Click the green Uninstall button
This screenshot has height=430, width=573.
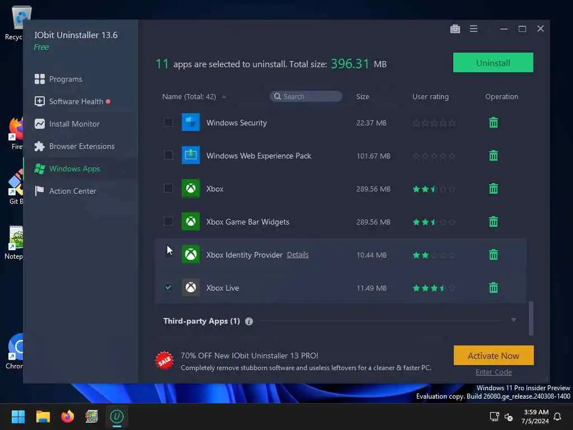(x=493, y=63)
